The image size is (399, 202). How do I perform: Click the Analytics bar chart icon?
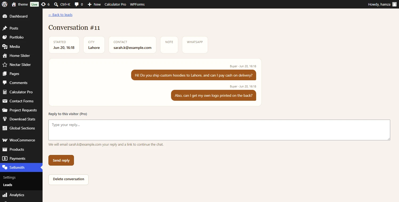[5, 195]
